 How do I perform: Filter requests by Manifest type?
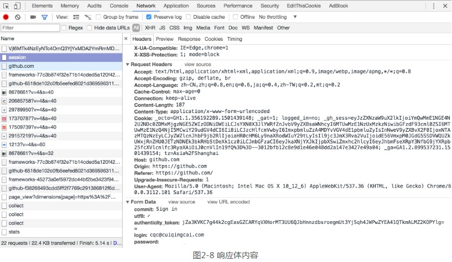click(263, 28)
